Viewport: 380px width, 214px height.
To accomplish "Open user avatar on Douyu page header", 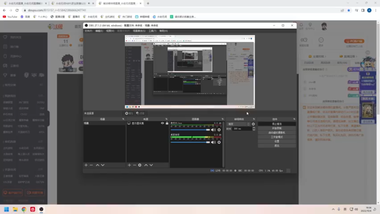I will pos(324,26).
